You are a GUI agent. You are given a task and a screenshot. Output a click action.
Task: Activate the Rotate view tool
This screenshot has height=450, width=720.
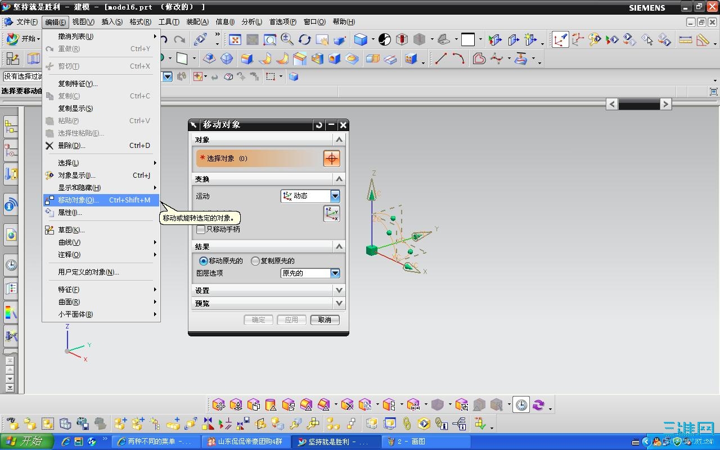coord(305,39)
